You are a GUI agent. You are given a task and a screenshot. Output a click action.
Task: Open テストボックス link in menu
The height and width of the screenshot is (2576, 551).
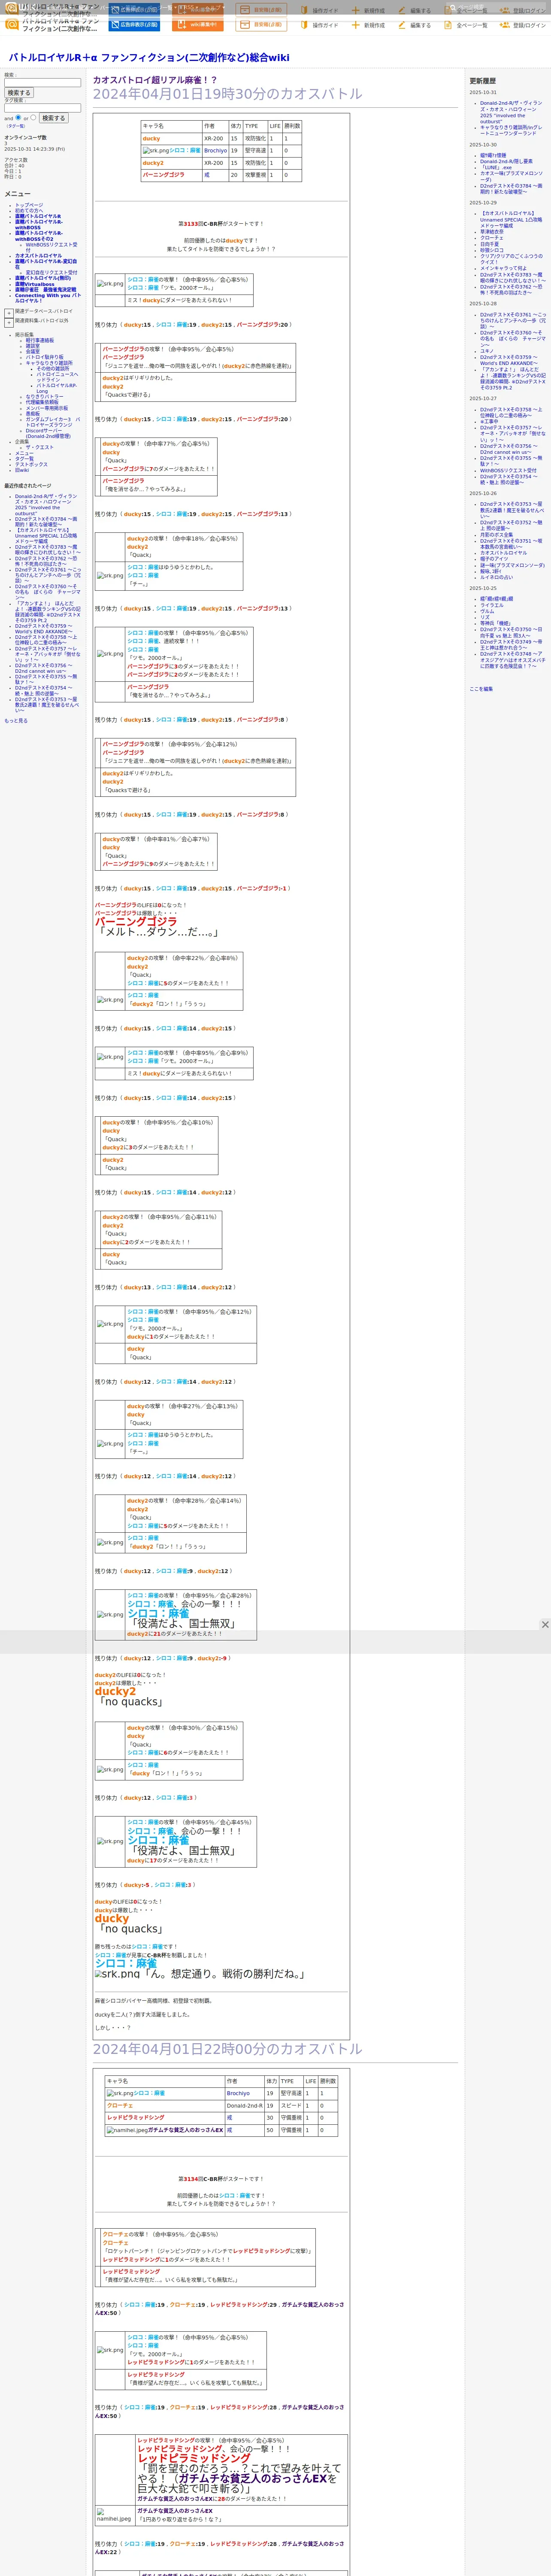coord(31,464)
